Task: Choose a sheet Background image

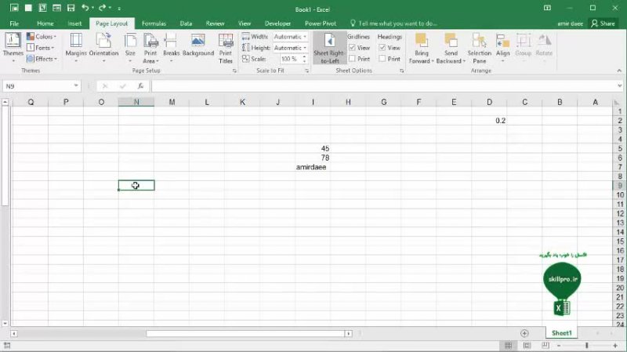Action: click(198, 45)
